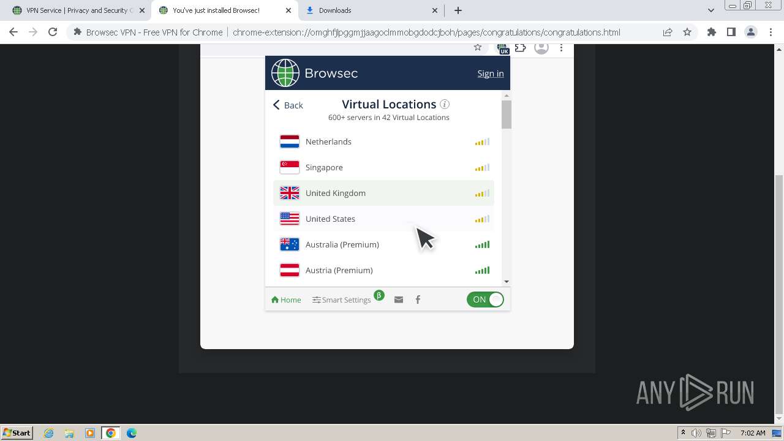Open the tab search dropdown arrow
784x441 pixels.
711,10
